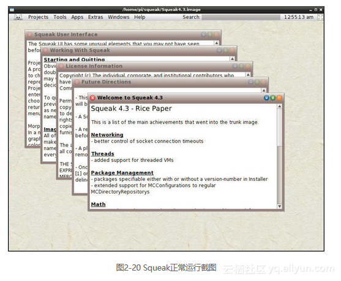Open the Windows menu

[119, 17]
